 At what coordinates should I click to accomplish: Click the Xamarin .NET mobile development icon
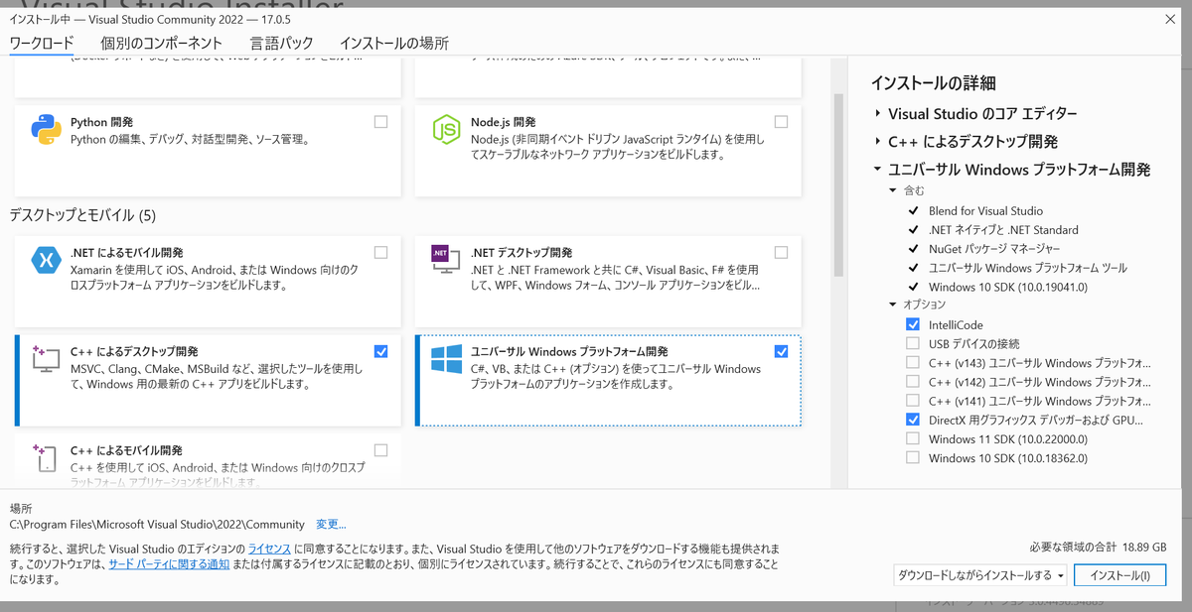[47, 261]
